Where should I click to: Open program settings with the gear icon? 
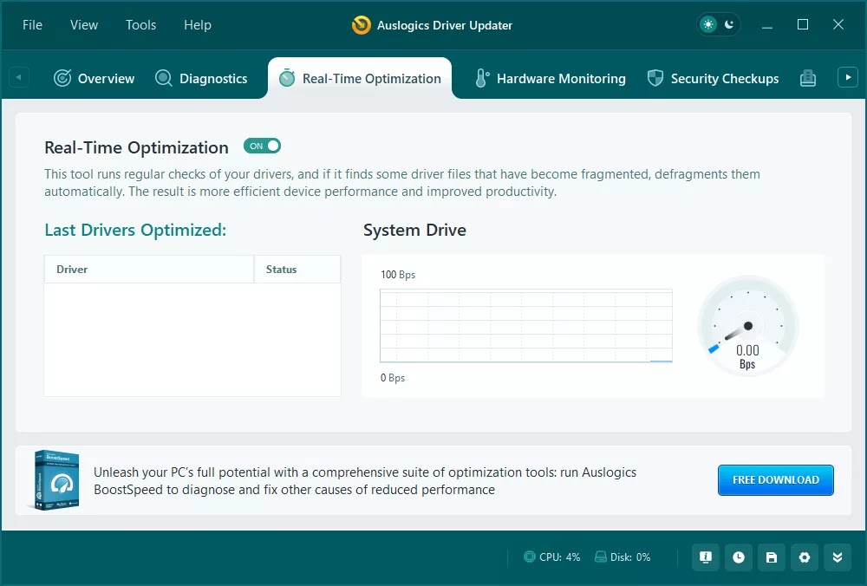(x=805, y=557)
